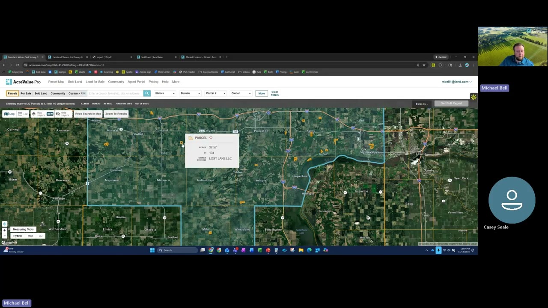
Task: Click Clear Filters
Action: pyautogui.click(x=274, y=93)
